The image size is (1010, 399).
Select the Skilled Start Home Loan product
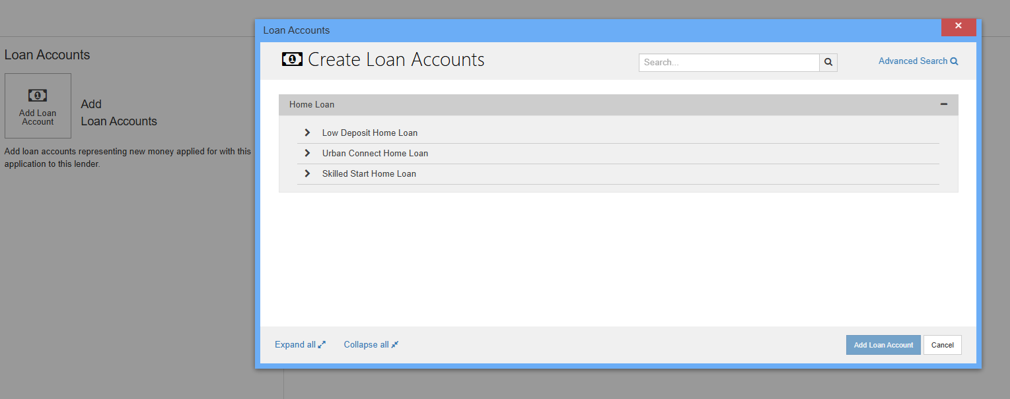tap(369, 173)
